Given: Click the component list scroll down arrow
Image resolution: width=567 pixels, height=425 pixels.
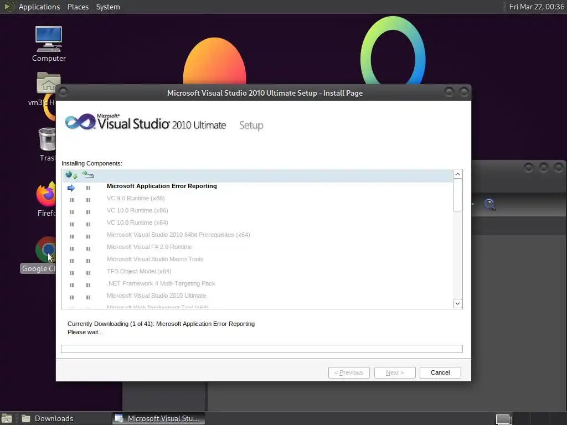Looking at the screenshot, I should pyautogui.click(x=457, y=304).
